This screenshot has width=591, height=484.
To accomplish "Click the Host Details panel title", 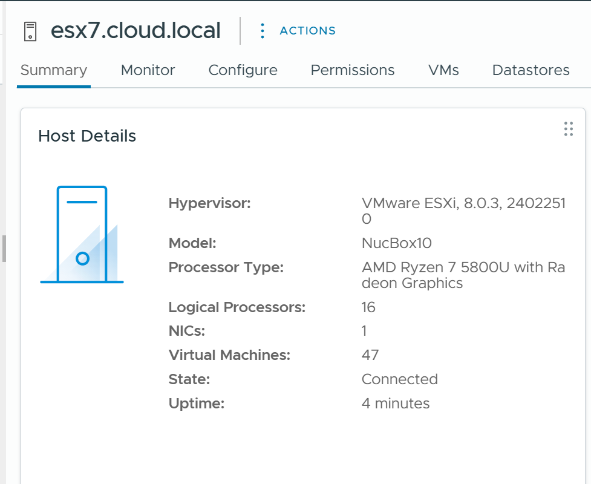I will tap(87, 136).
